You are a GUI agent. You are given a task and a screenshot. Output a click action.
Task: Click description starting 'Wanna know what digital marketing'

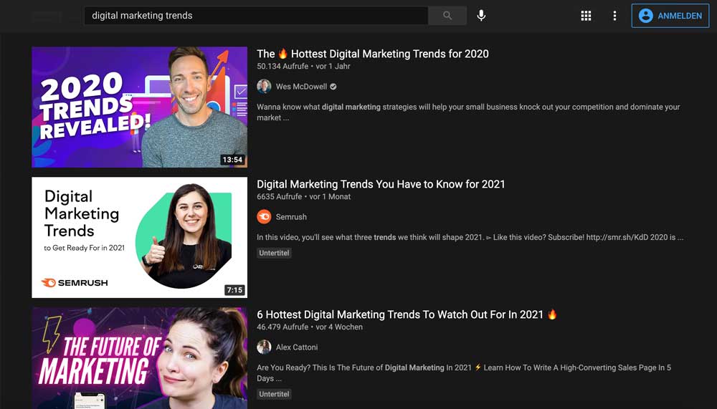(468, 112)
